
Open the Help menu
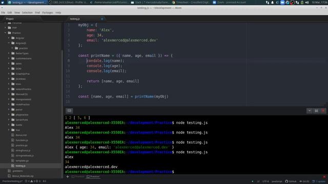click(x=58, y=13)
